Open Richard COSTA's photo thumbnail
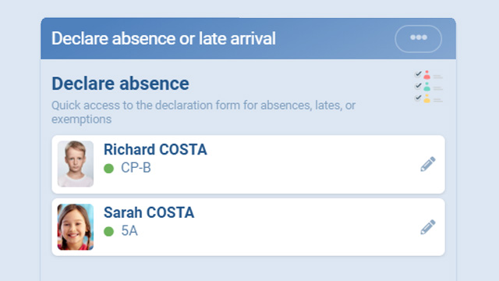This screenshot has width=499, height=281. pos(76,164)
